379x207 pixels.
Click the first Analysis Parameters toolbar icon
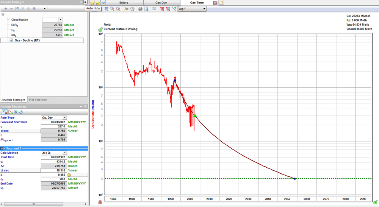[x=5, y=112]
